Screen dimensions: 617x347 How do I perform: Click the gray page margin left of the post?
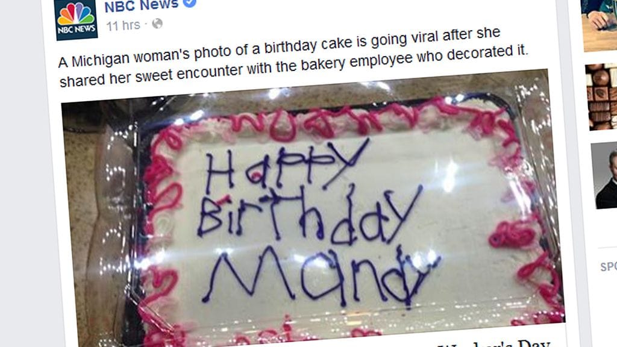[20, 173]
